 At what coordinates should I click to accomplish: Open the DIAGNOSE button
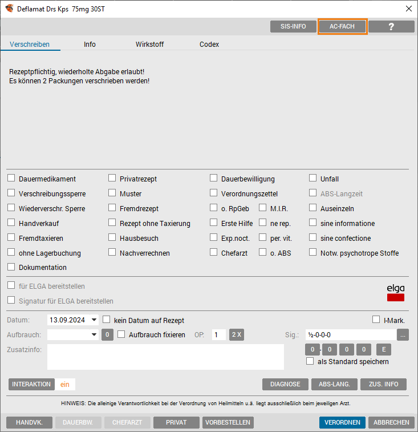(285, 384)
